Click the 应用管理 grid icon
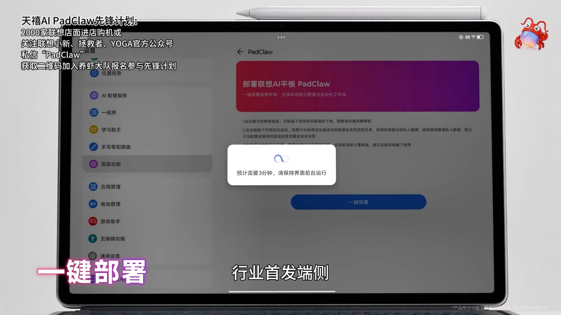 (93, 187)
